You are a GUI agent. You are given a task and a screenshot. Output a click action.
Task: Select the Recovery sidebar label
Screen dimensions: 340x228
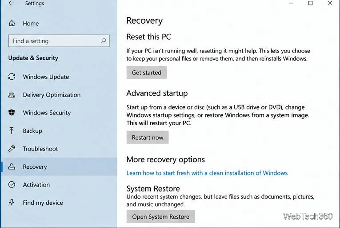point(35,167)
